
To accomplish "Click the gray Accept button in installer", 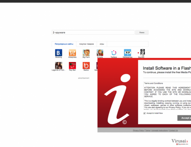I will pyautogui.click(x=184, y=118).
